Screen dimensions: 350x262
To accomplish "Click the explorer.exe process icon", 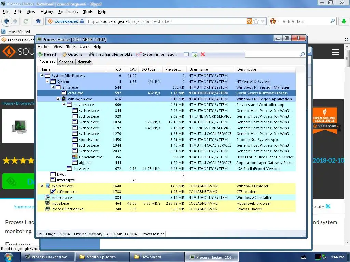I will click(48, 186).
